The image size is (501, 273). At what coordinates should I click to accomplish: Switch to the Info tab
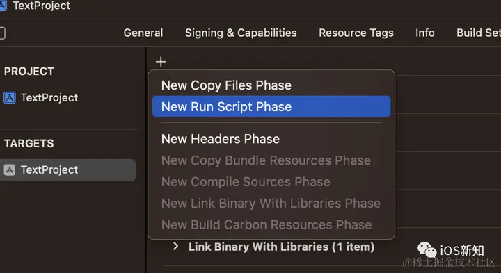(425, 33)
